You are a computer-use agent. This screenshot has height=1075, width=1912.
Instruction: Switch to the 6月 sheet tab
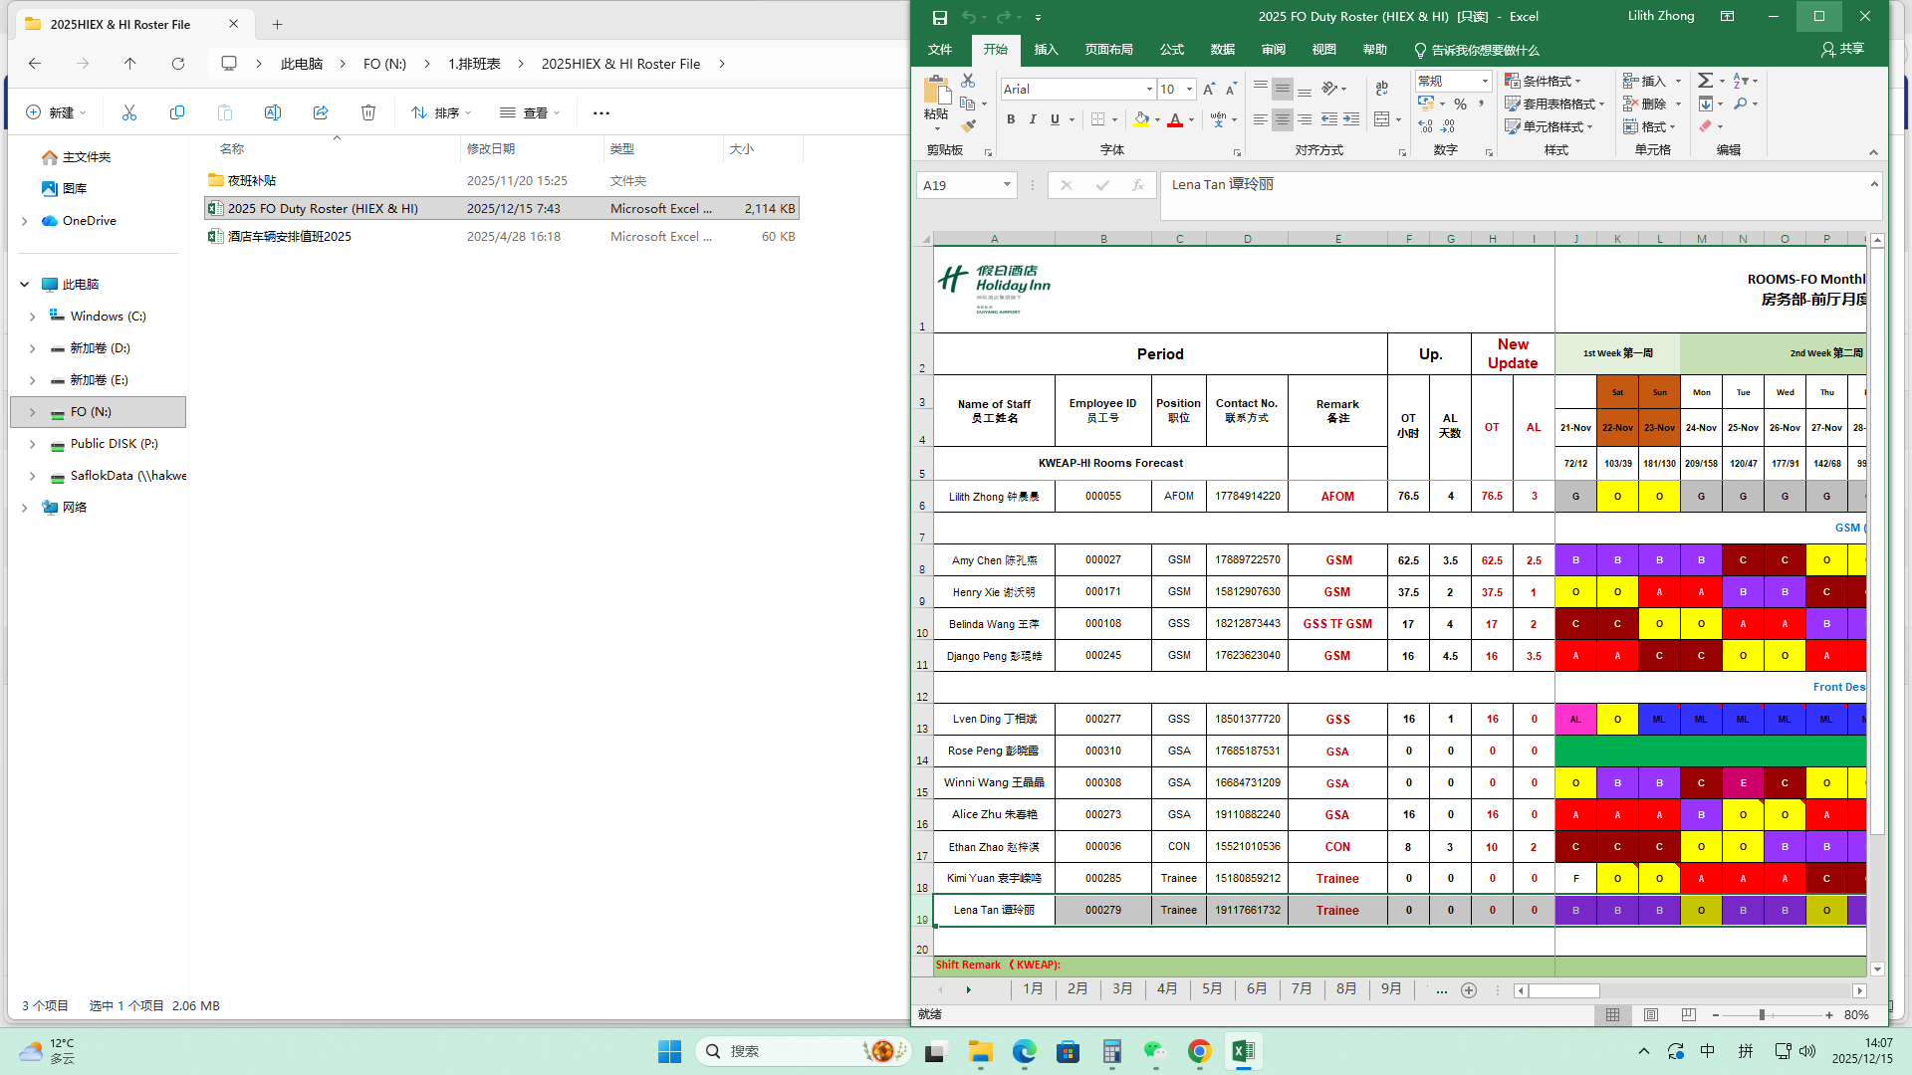(1257, 989)
